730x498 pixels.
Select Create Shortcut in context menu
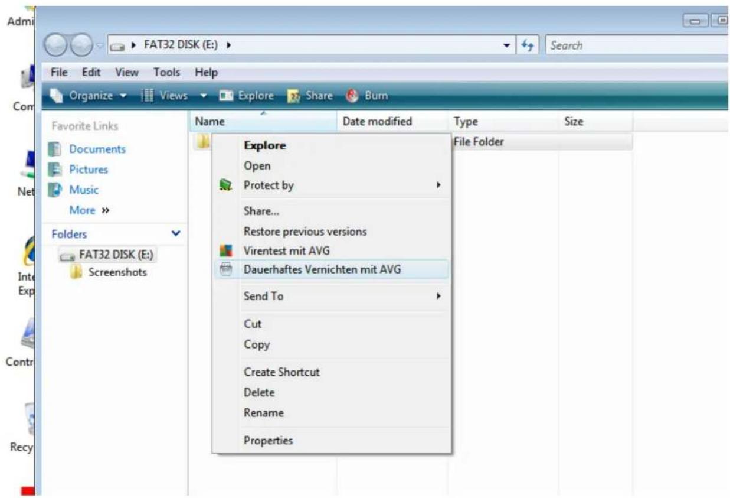[331, 372]
